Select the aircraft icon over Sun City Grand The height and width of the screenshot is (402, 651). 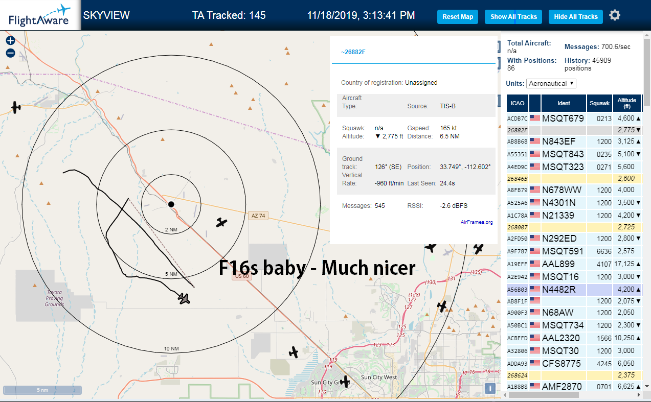click(x=345, y=381)
